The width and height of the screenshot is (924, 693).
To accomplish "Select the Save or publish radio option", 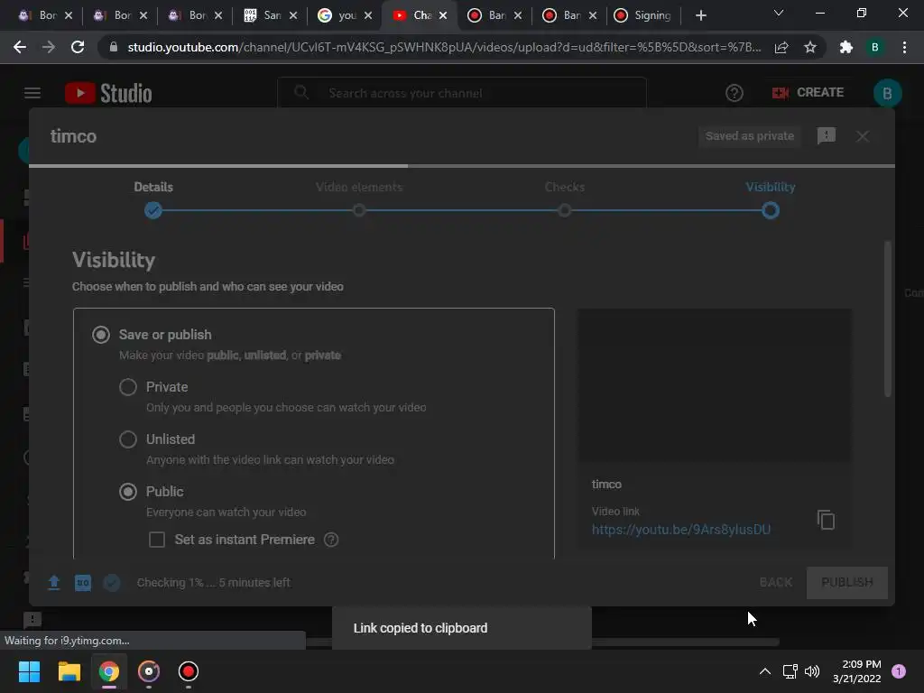I will pyautogui.click(x=101, y=335).
